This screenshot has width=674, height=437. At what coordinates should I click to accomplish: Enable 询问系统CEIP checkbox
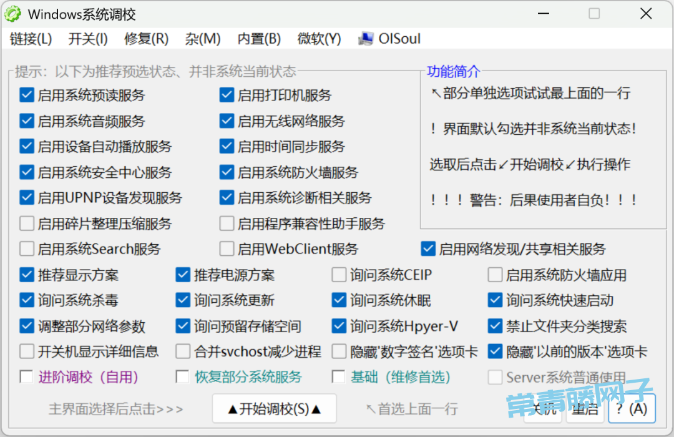tap(339, 275)
